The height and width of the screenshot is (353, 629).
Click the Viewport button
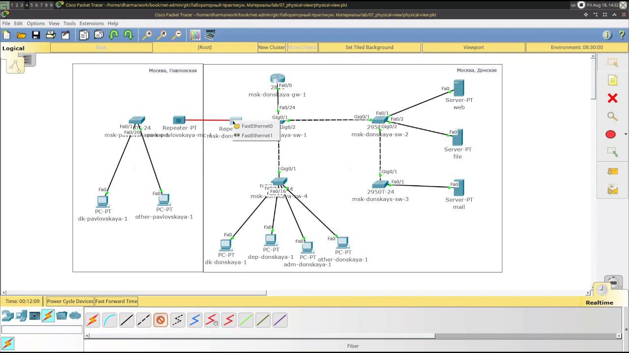474,47
